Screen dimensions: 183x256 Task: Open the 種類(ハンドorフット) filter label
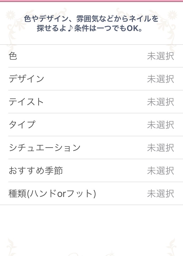click(x=52, y=194)
